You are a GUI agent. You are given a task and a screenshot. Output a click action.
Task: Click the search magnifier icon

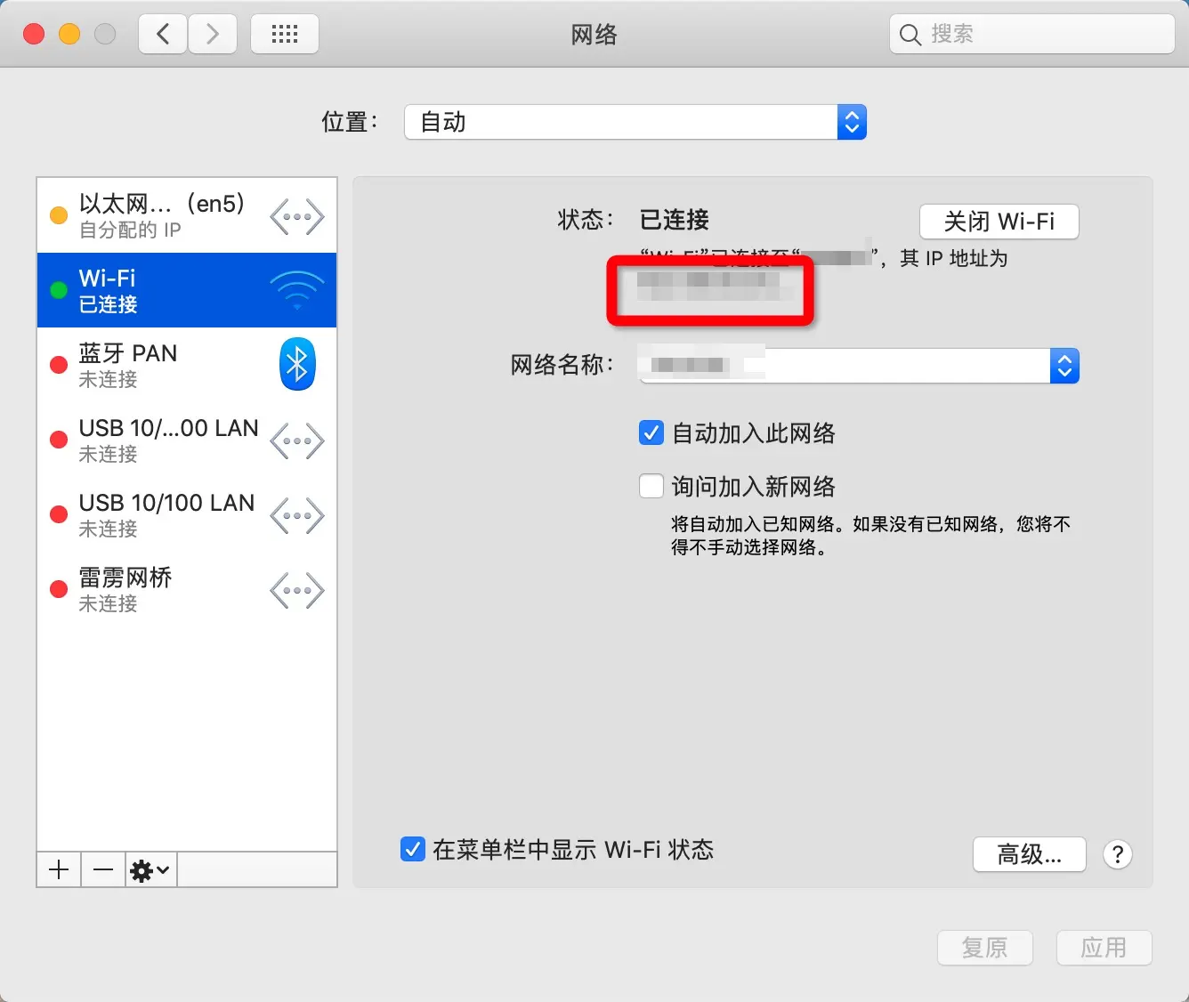pos(910,35)
